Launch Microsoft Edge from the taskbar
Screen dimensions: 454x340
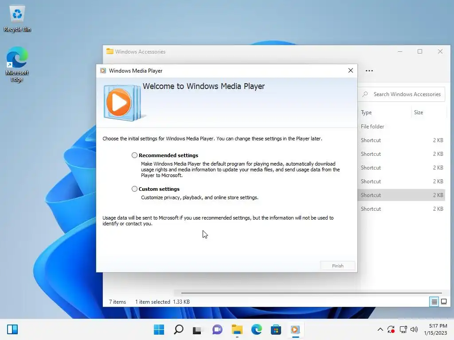tap(257, 329)
